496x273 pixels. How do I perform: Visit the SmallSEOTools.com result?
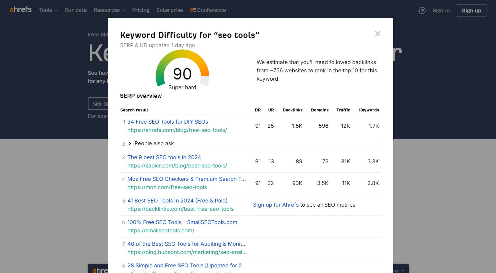click(182, 222)
